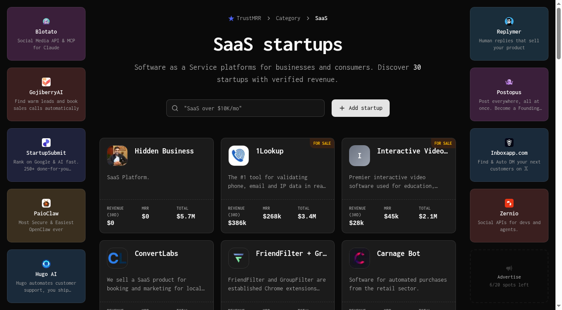Click the ConvertLabs CL logo
Screen dimensions: 562x310
[x=117, y=258]
